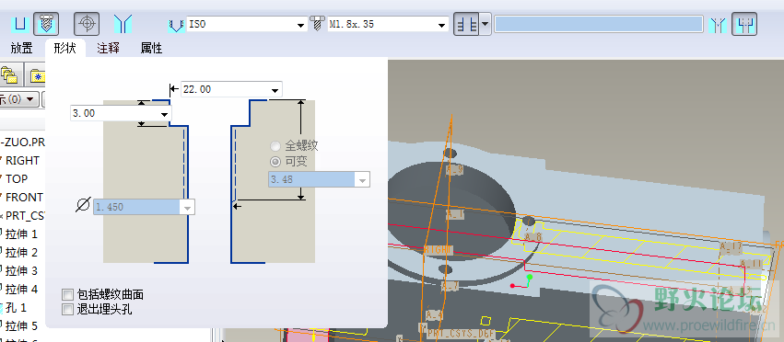Click the screw size icon

317,24
